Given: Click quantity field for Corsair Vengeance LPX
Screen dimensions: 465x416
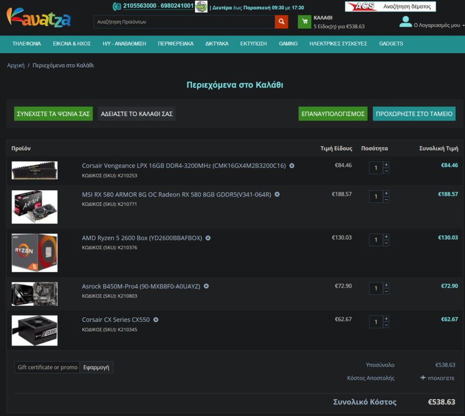Looking at the screenshot, I should [376, 168].
